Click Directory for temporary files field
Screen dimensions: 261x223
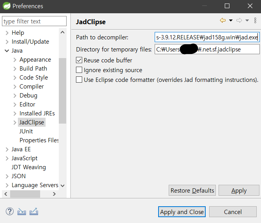click(207, 49)
